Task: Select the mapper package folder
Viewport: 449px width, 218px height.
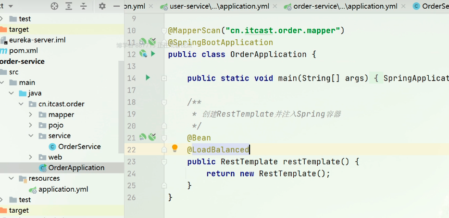Action: [x=56, y=115]
